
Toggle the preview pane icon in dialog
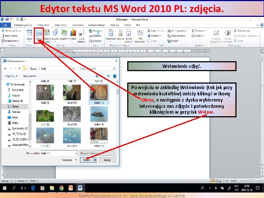108,76
